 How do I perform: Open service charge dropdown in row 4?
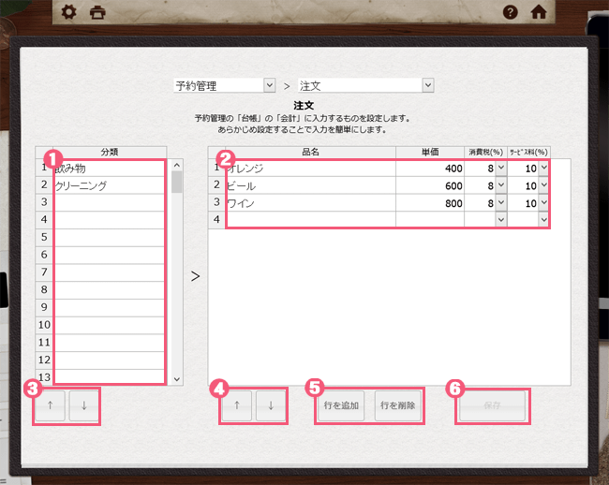click(543, 220)
